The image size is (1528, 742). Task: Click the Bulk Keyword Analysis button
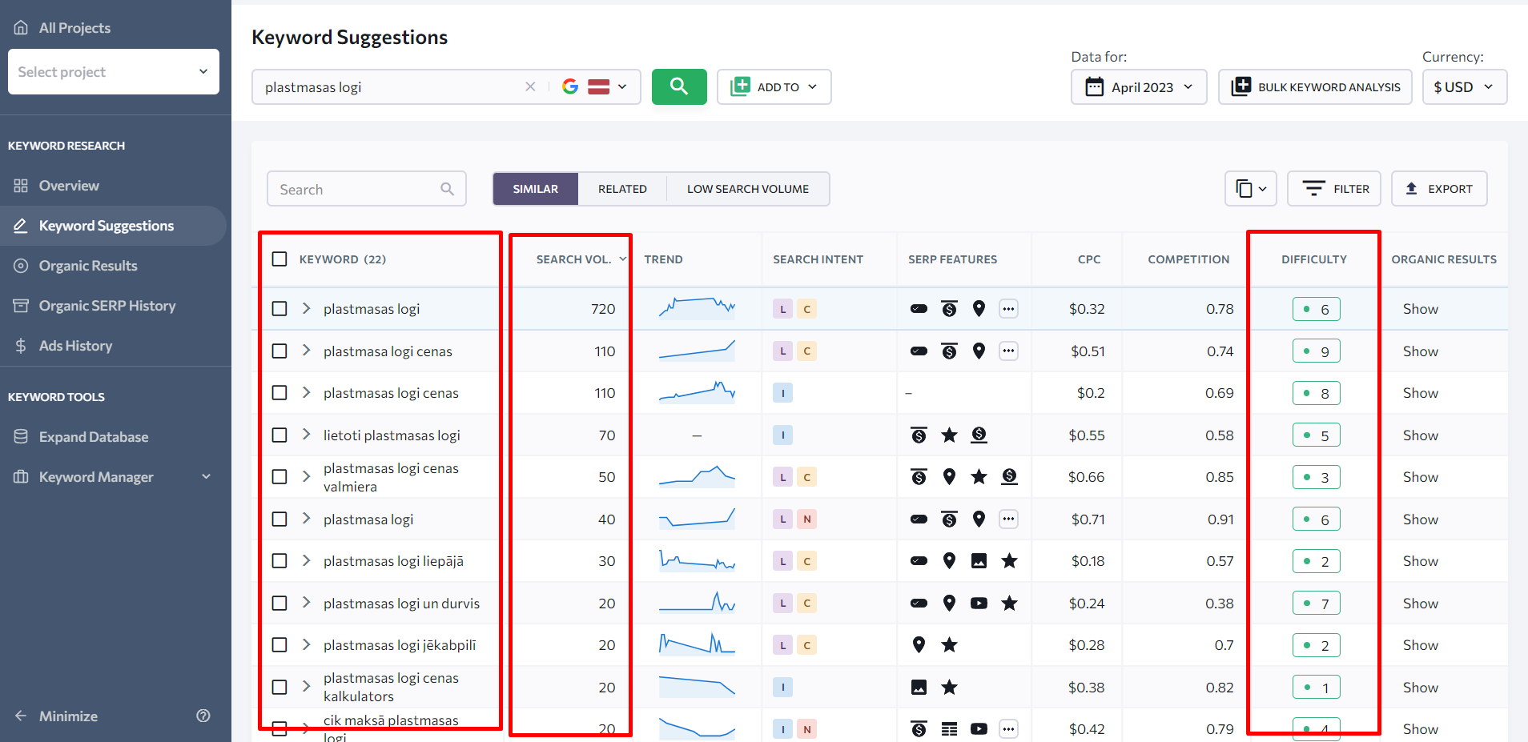point(1315,86)
